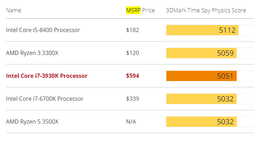Click the 5032 bar for Ryzen 5 3500X
Viewport: 254px width, 143px height.
(201, 122)
